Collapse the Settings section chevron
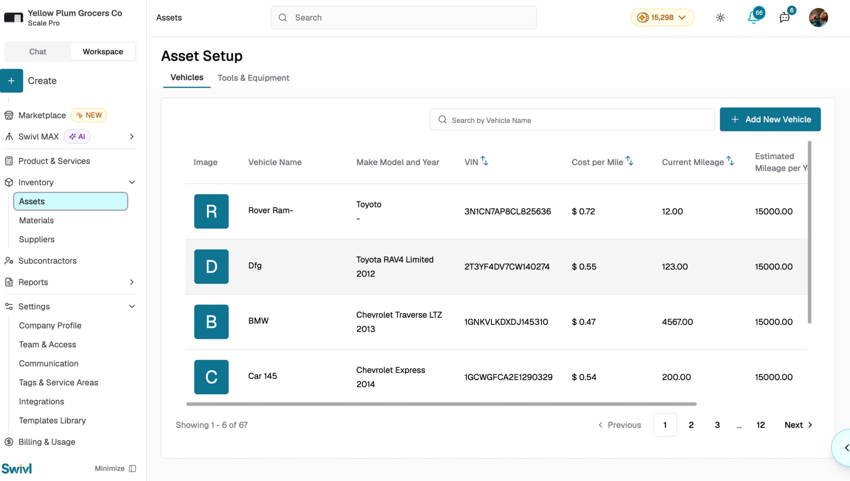Screen dimensions: 850x481 click(131, 306)
